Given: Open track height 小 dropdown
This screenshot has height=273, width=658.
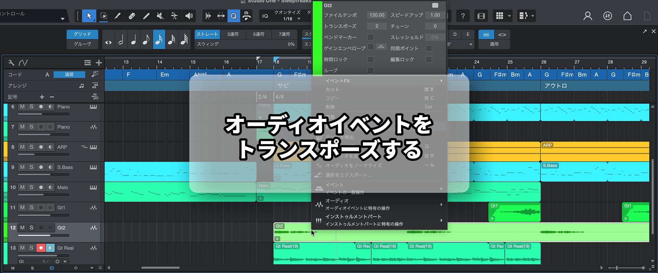Looking at the screenshot, I should (x=92, y=268).
